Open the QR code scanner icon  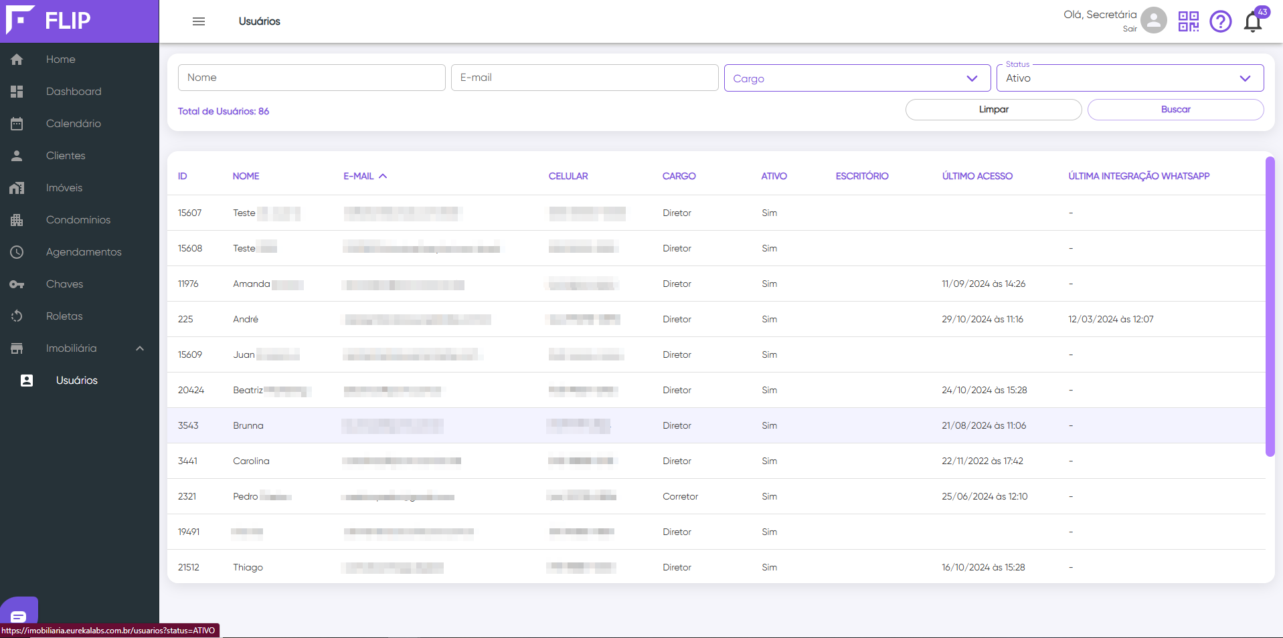tap(1189, 21)
